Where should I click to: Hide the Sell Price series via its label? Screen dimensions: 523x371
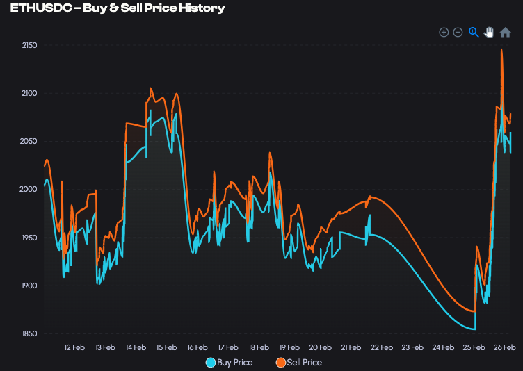[304, 363]
